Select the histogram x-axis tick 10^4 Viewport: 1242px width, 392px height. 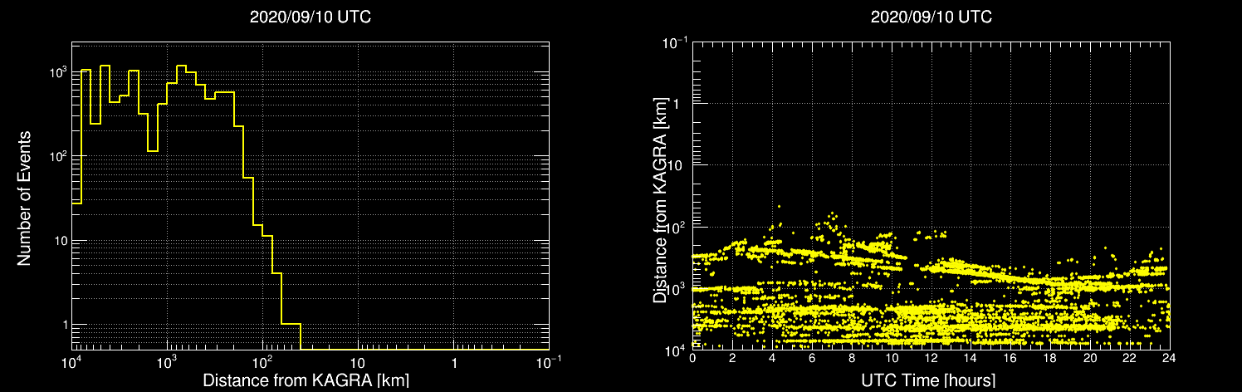[71, 362]
